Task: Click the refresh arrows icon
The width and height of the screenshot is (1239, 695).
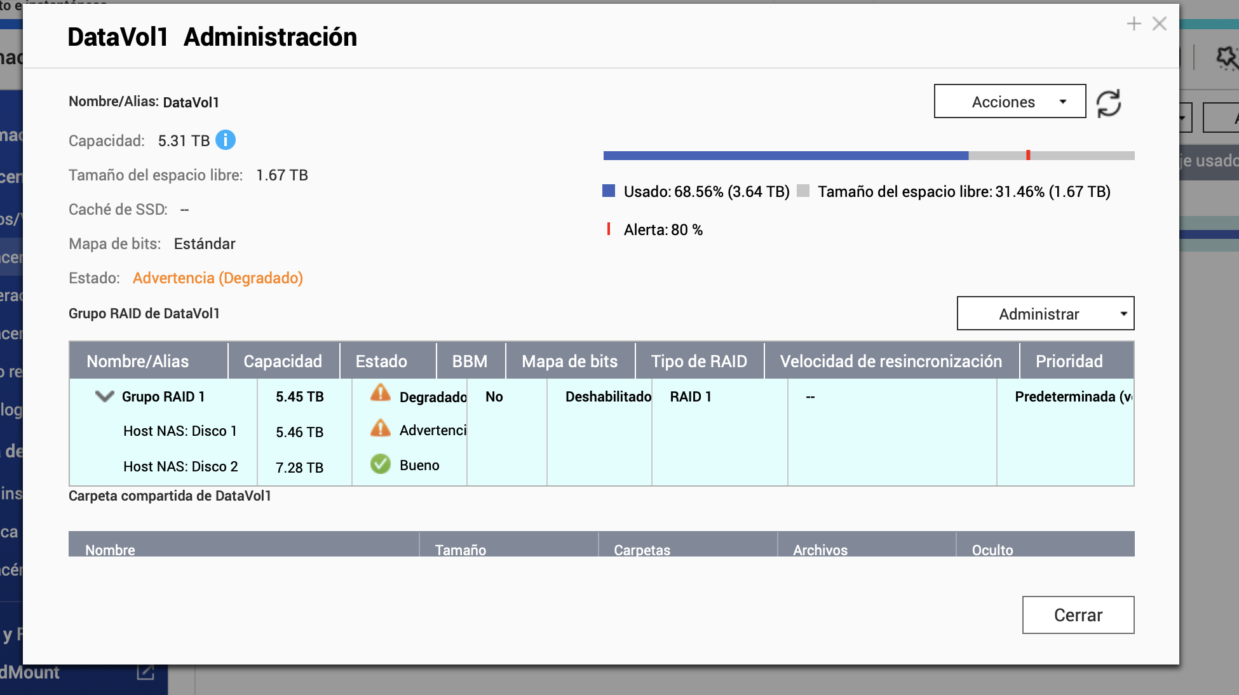Action: [1109, 103]
